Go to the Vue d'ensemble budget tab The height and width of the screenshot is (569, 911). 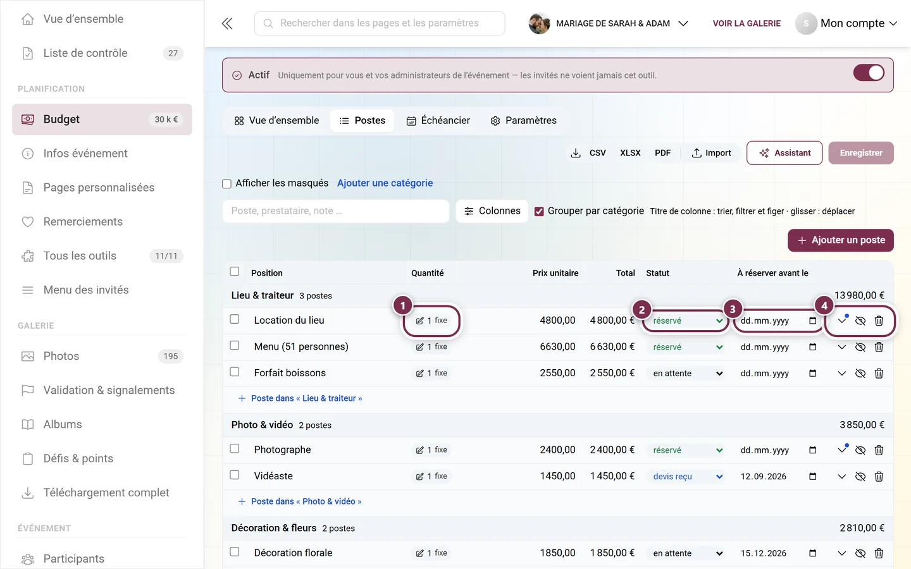pyautogui.click(x=276, y=121)
